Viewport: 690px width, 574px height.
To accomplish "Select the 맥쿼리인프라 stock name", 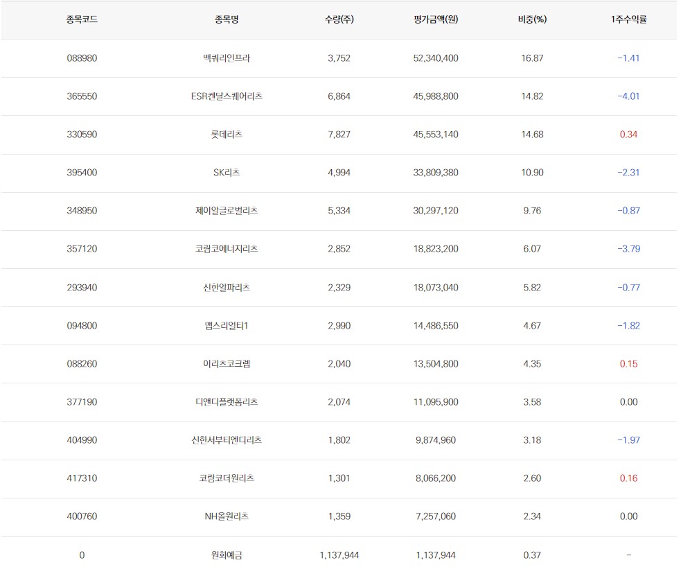I will [227, 58].
